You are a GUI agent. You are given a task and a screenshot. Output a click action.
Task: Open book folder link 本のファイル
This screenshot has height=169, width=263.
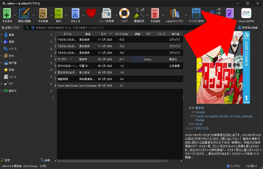coord(202,128)
